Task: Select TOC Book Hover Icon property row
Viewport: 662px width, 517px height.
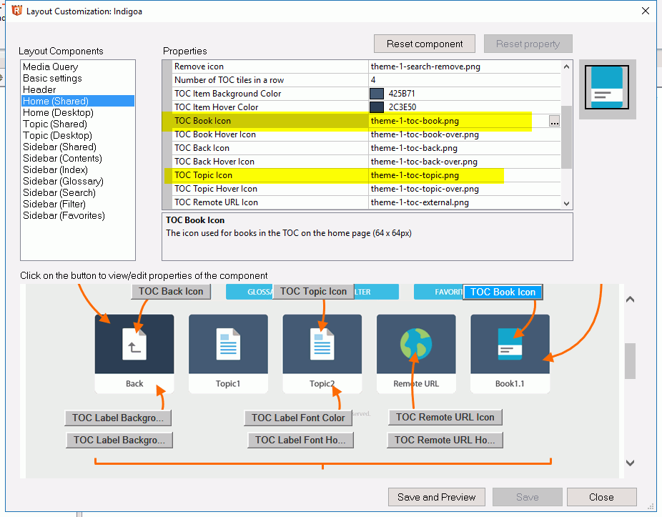Action: [366, 134]
